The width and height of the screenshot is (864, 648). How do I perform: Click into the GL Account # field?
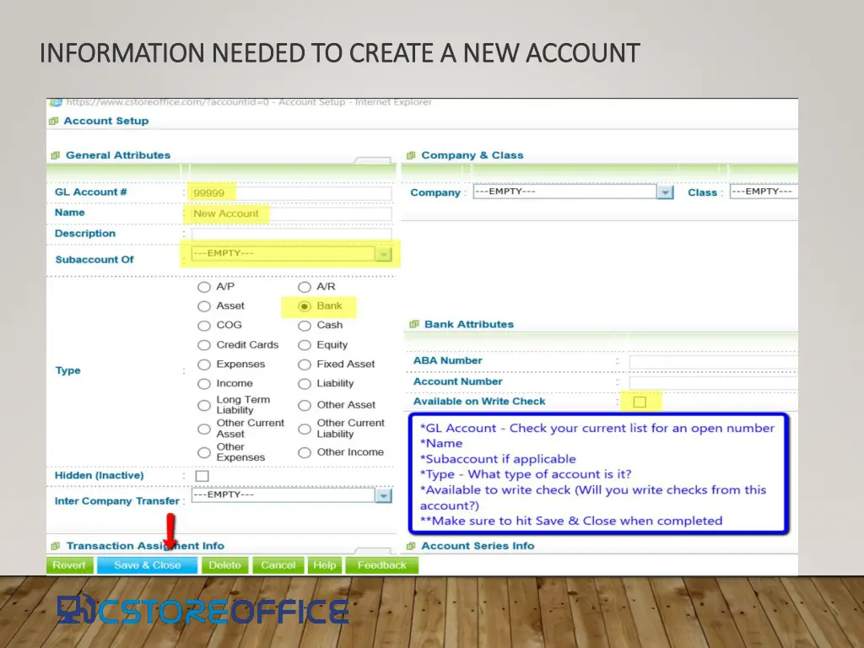coord(291,193)
